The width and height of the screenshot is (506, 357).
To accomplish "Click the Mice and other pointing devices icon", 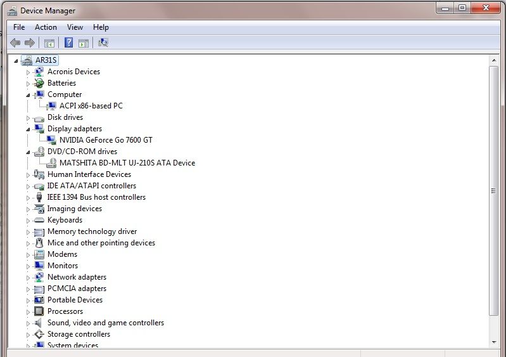I will click(x=39, y=243).
